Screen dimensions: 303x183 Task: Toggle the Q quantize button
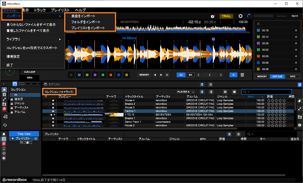coord(233,75)
